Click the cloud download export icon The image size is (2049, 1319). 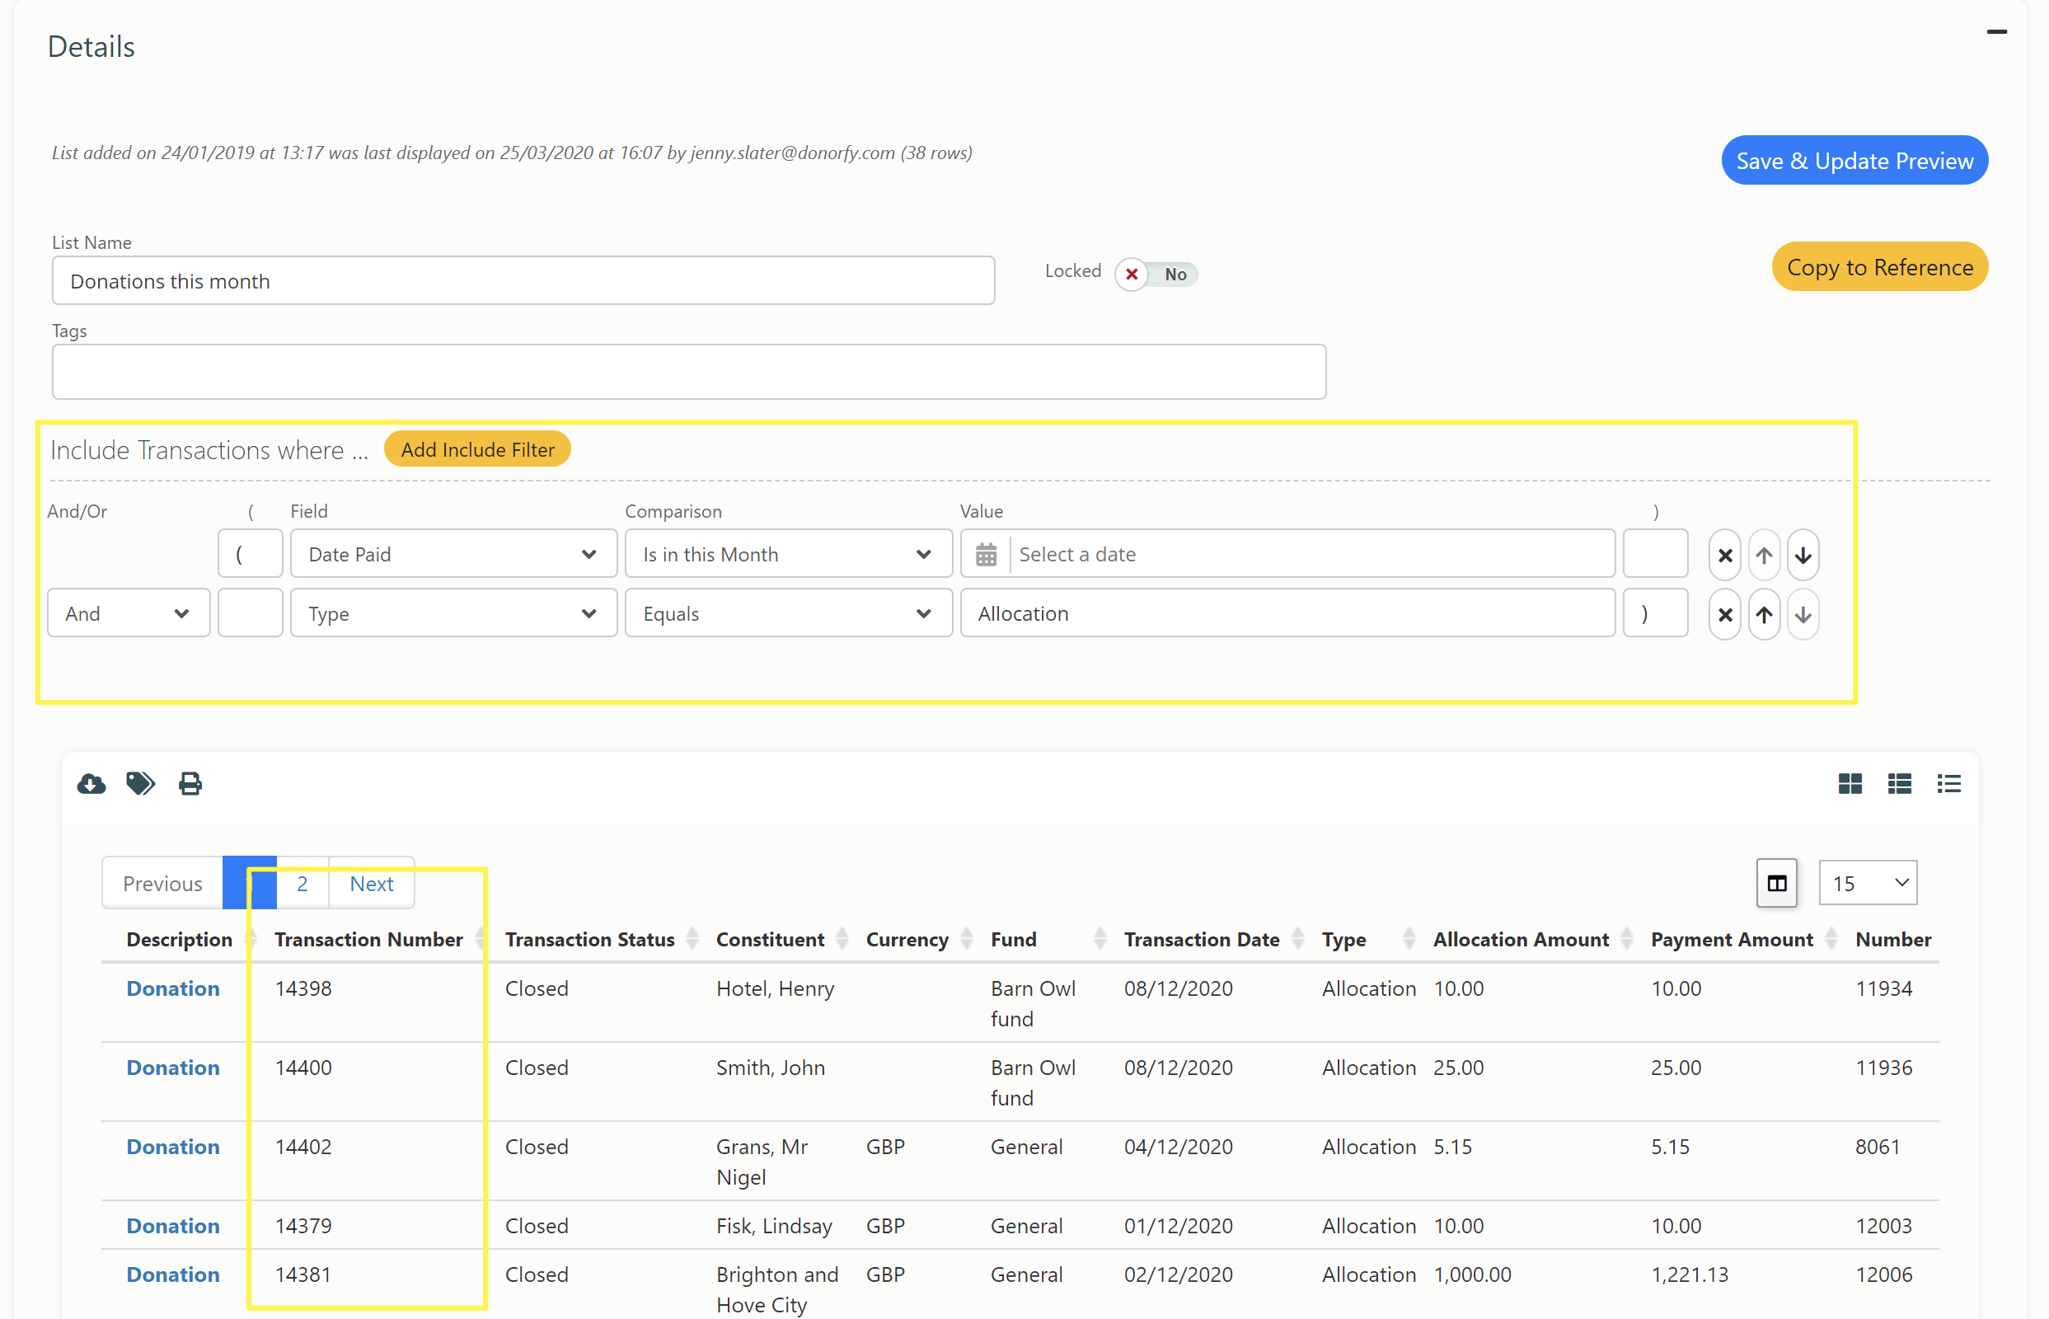[91, 784]
